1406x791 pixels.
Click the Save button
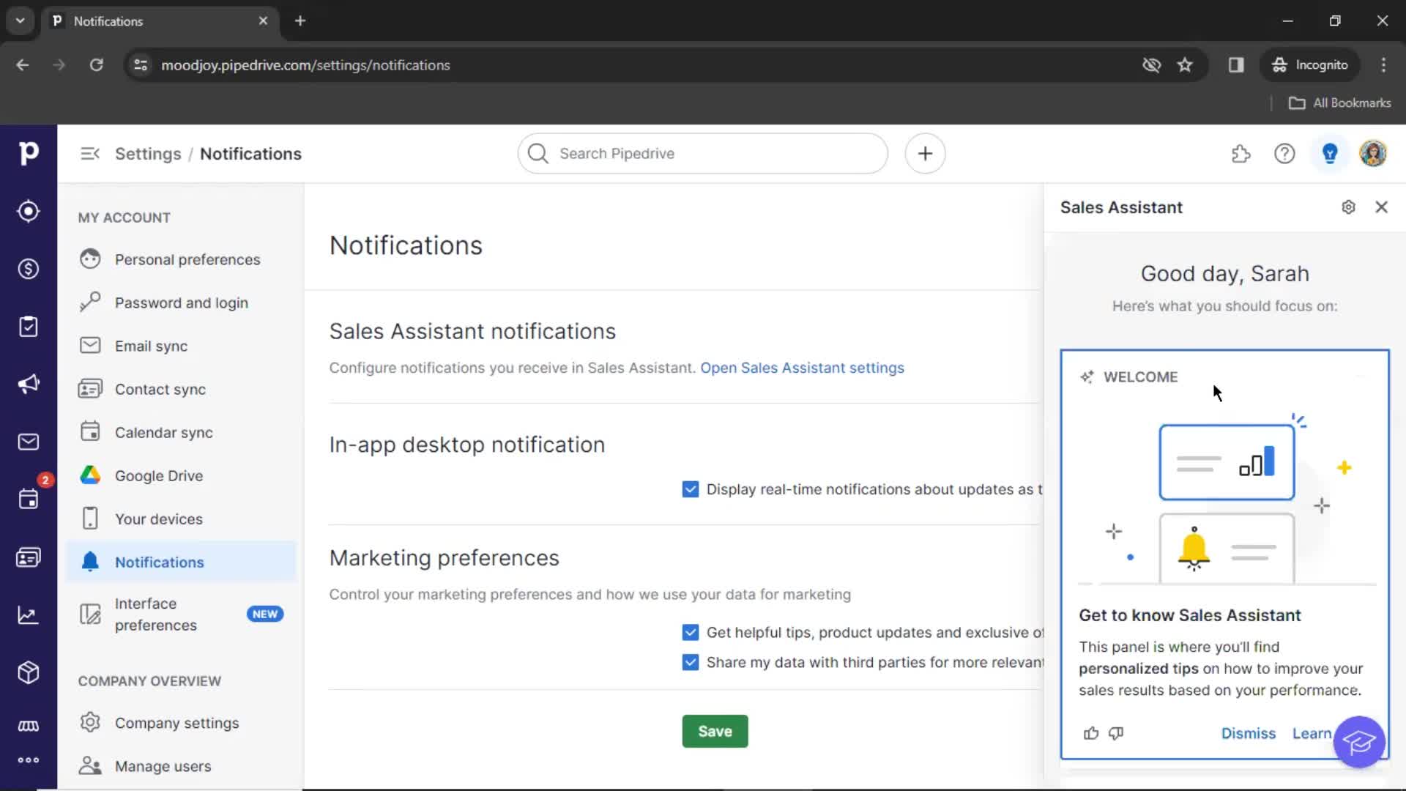coord(715,730)
